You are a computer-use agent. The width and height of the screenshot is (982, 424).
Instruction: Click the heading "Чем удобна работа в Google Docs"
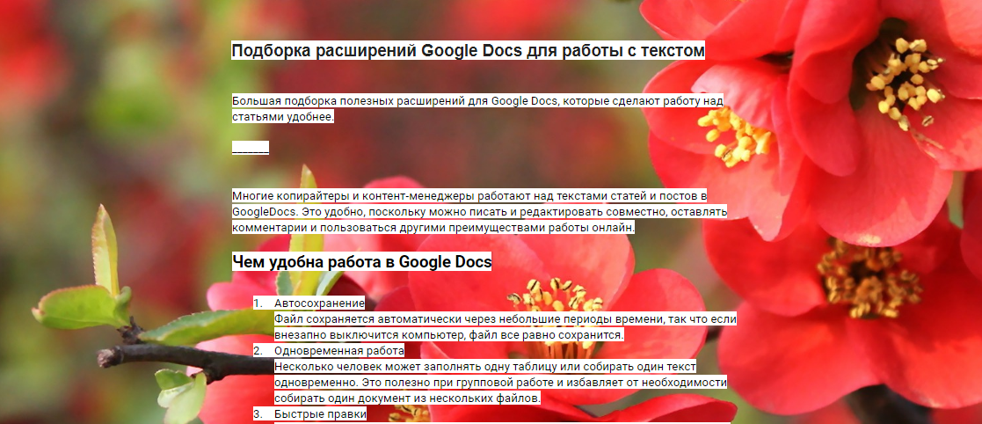click(361, 262)
